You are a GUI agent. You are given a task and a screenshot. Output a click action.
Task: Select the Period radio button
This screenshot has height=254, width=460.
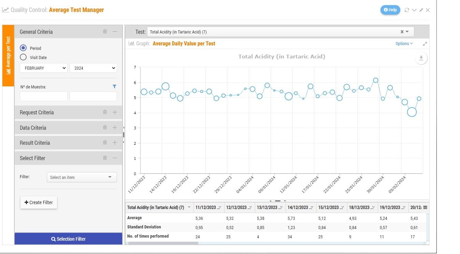(x=23, y=48)
